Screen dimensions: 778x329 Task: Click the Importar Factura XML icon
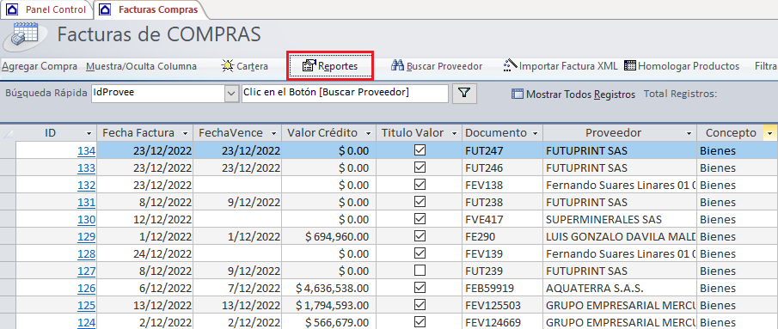click(x=510, y=66)
